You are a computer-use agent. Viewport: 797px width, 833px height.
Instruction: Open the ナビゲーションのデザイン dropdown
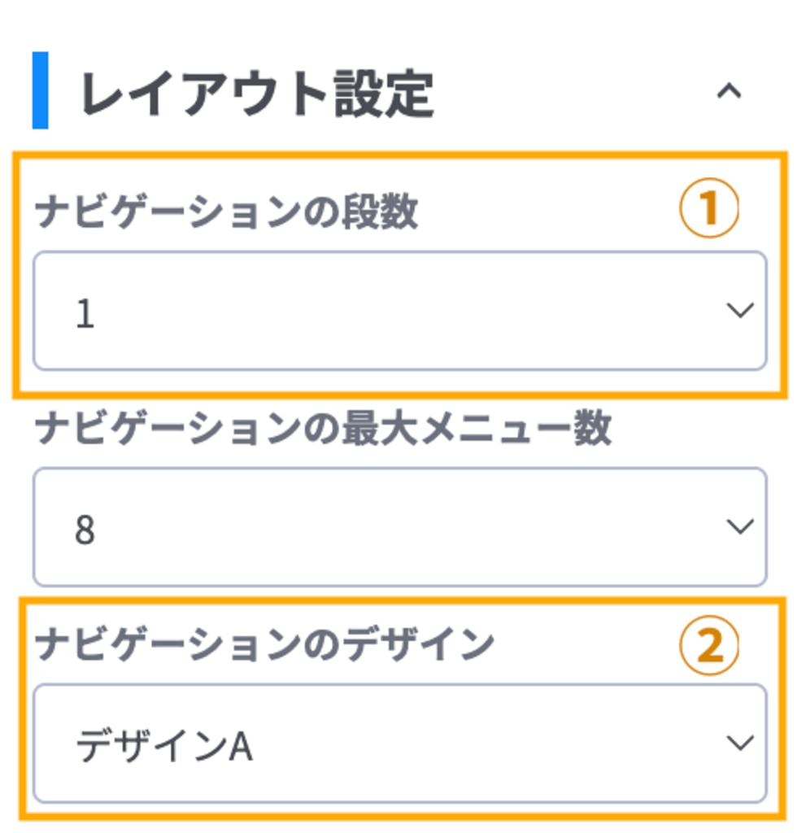[398, 744]
